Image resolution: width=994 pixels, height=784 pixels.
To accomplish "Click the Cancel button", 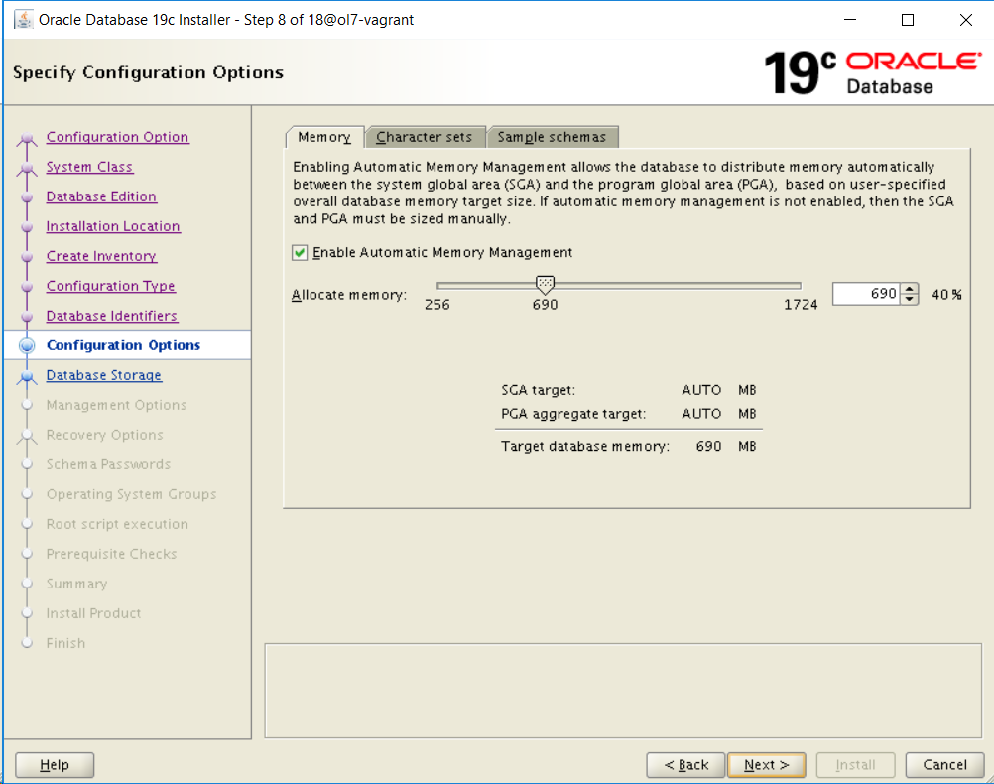I will (944, 765).
